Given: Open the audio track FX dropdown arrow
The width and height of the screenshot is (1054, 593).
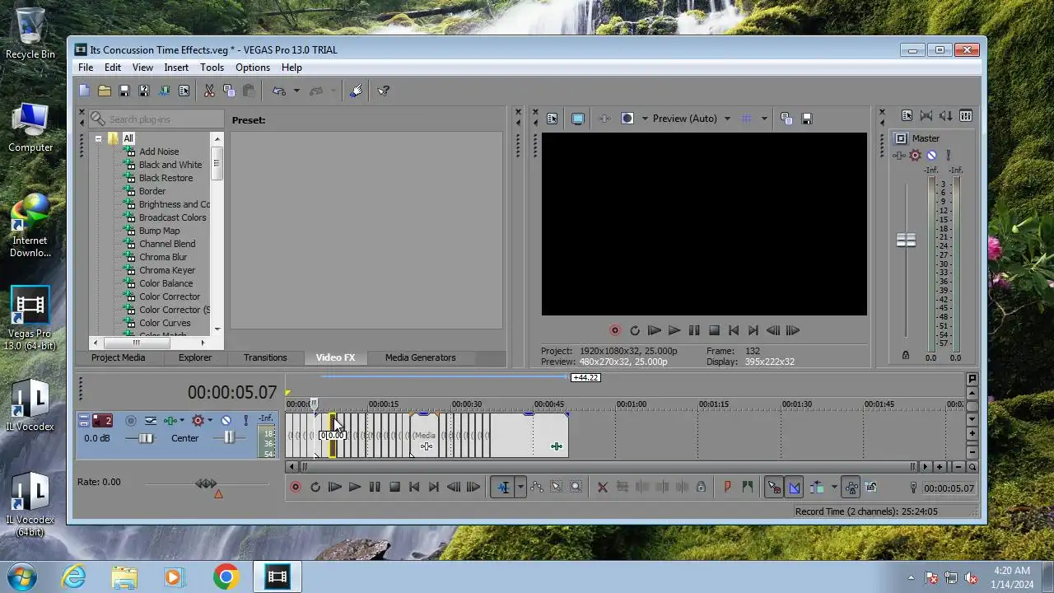Looking at the screenshot, I should click(x=182, y=421).
